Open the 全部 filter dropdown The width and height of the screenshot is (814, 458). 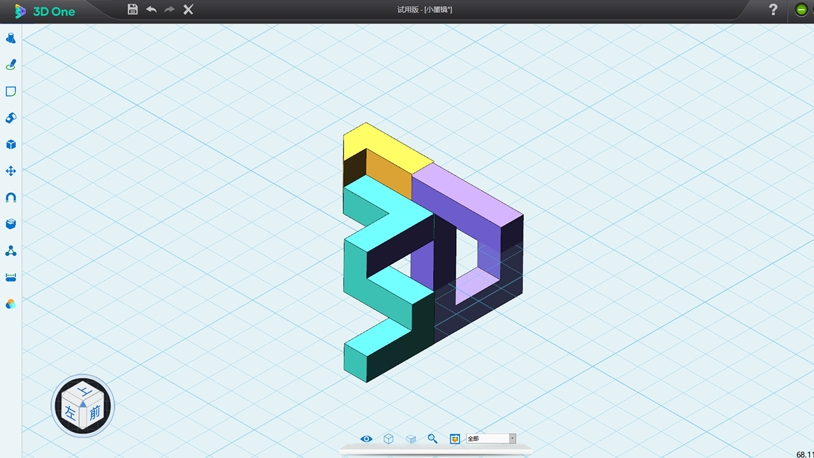pos(512,439)
